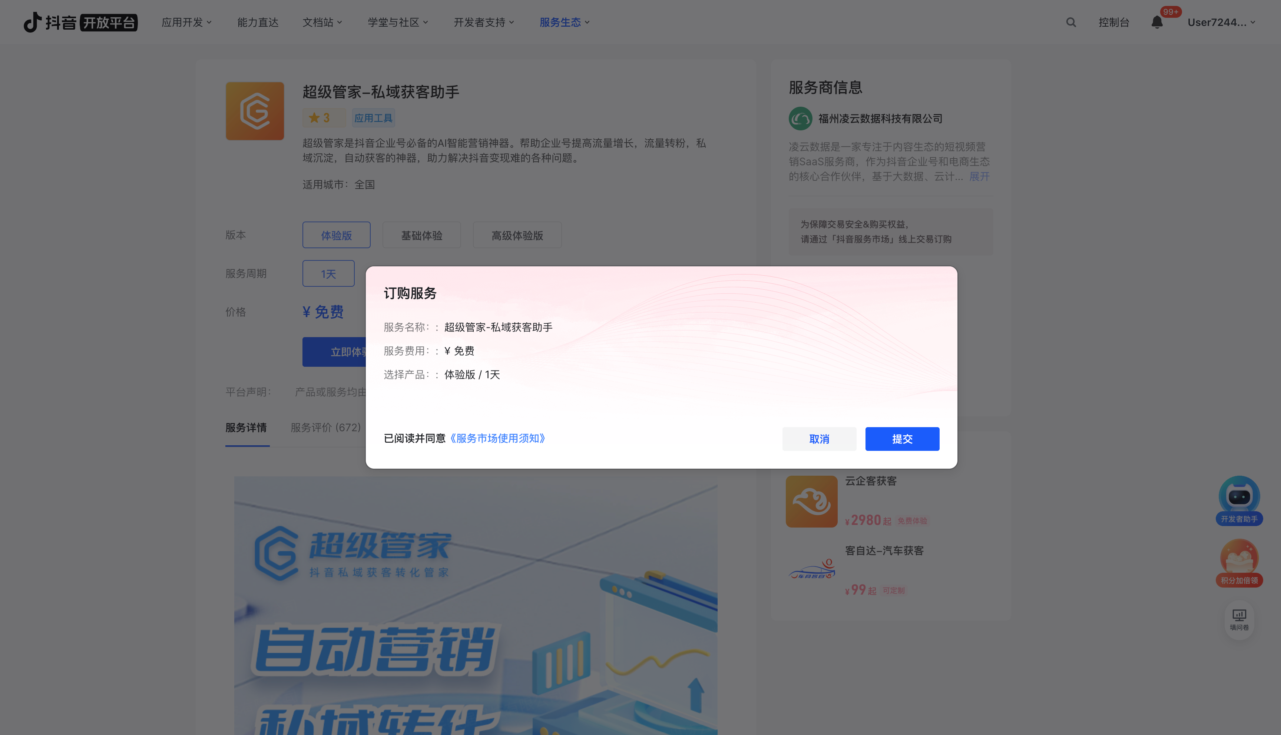Open the 《服务市场使用须知》 link
Viewport: 1281px width, 735px height.
pos(497,438)
